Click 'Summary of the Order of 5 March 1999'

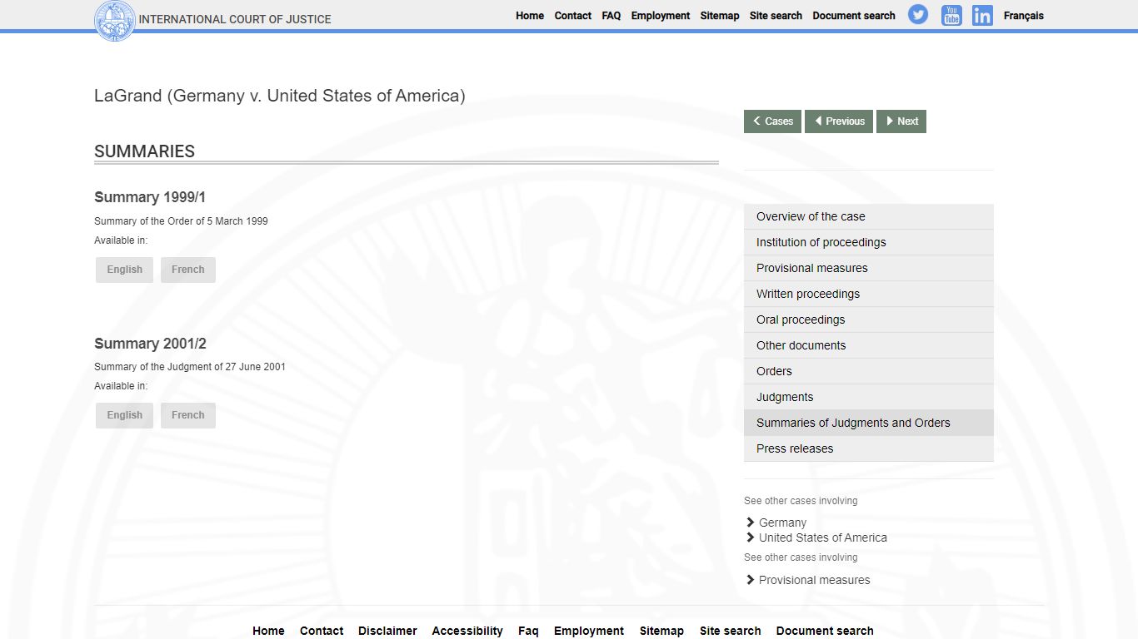(x=181, y=221)
